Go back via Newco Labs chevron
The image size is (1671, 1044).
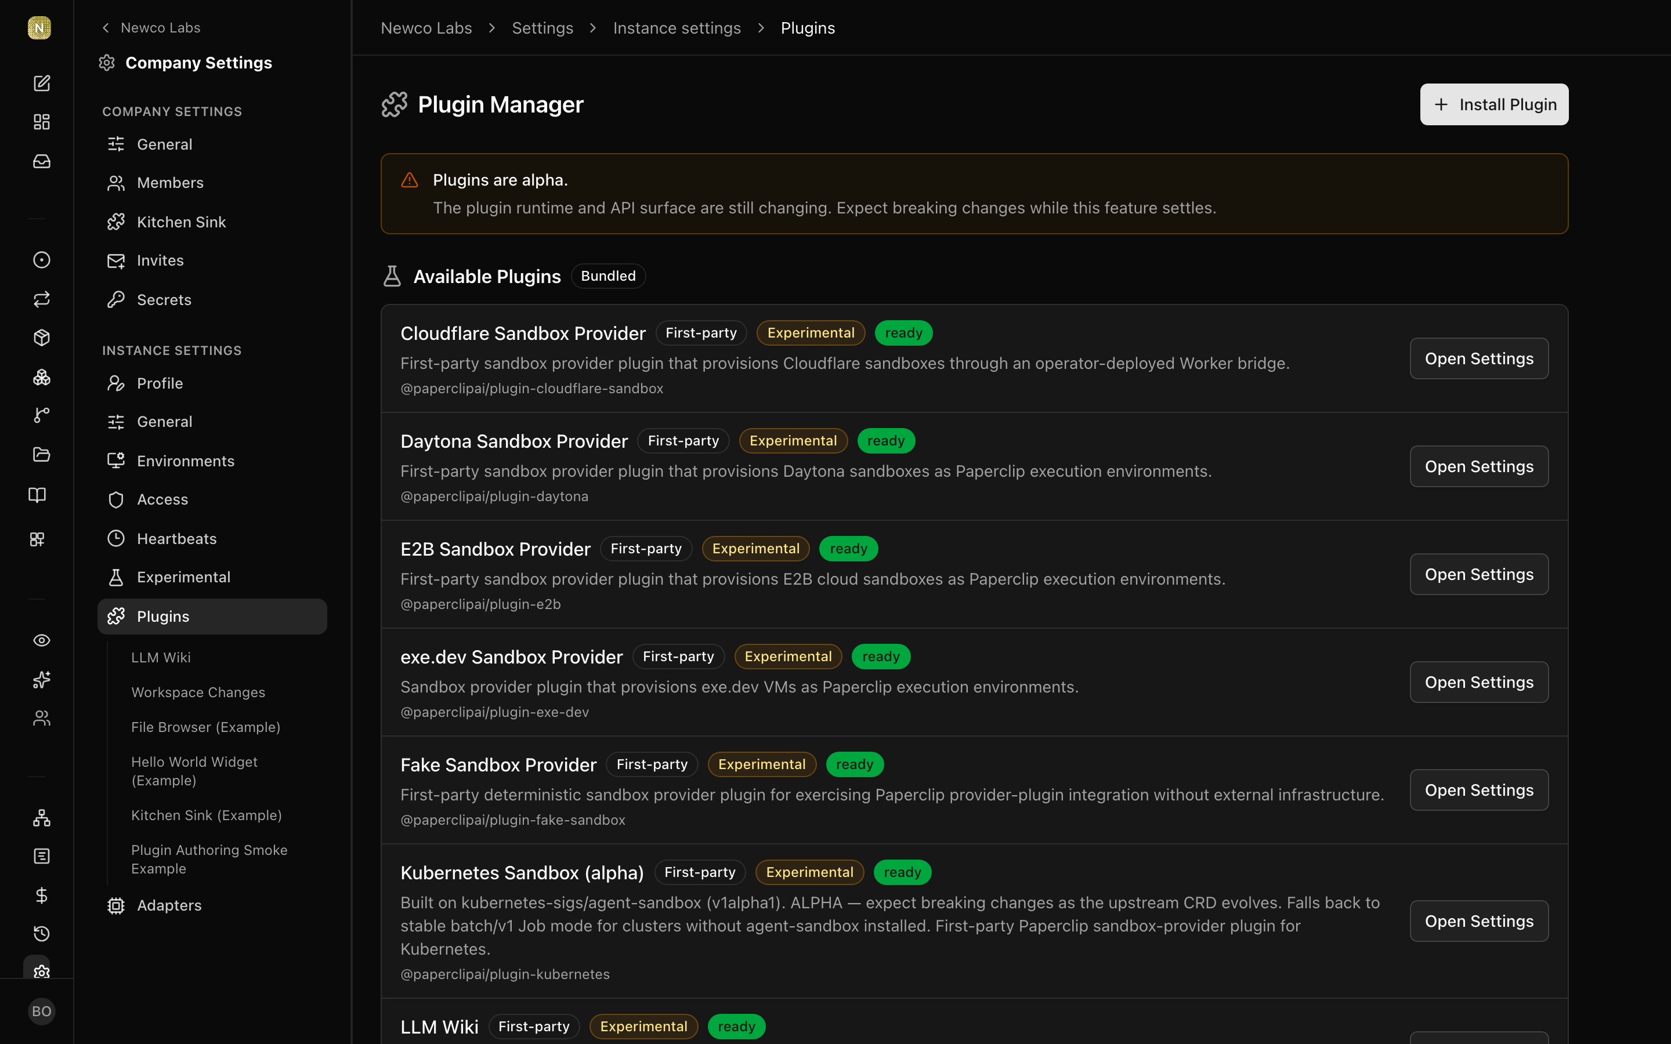pyautogui.click(x=150, y=28)
